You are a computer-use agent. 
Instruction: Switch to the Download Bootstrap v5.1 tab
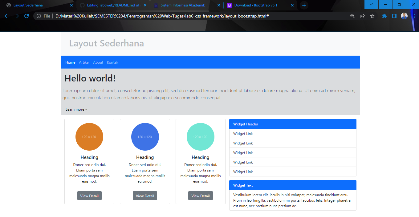(256, 5)
